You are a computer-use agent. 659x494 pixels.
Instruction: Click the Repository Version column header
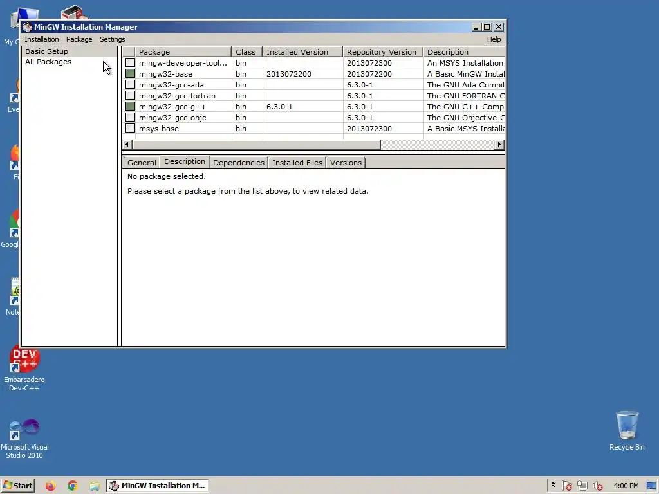pyautogui.click(x=383, y=51)
